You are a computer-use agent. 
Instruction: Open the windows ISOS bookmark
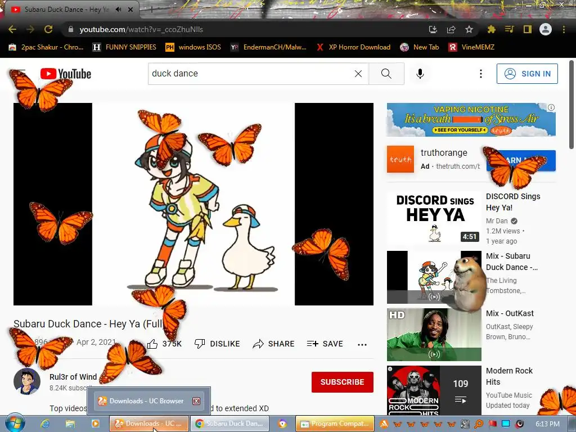[x=193, y=47]
